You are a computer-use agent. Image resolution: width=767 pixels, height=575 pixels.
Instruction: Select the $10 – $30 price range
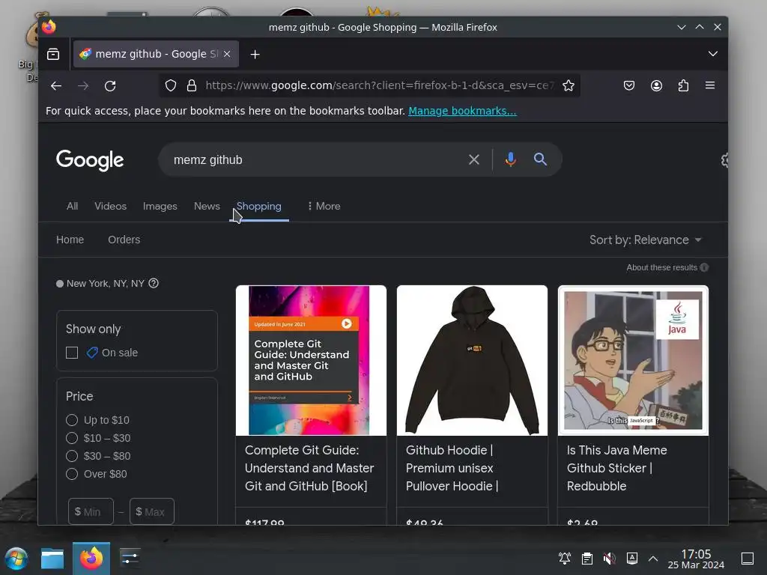pos(72,438)
